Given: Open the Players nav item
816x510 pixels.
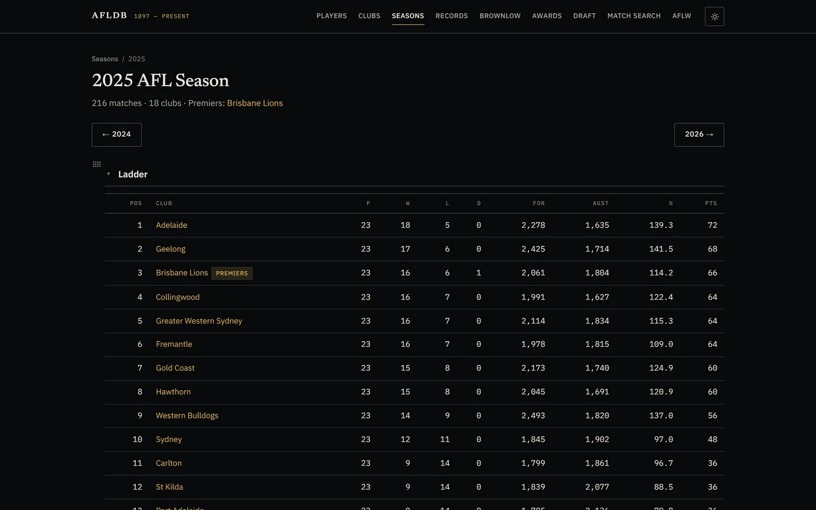Looking at the screenshot, I should [332, 16].
